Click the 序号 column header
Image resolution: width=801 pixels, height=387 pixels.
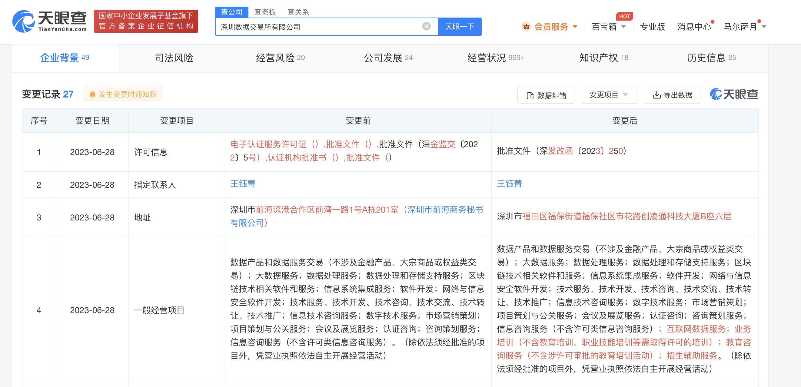pos(39,121)
